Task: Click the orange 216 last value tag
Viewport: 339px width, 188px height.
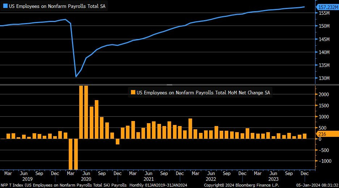Action: click(x=326, y=134)
